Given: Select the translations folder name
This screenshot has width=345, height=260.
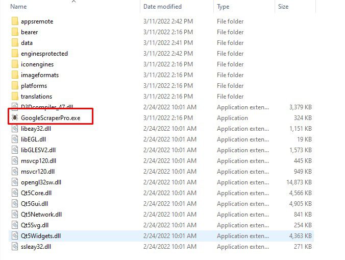Looking at the screenshot, I should point(36,97).
